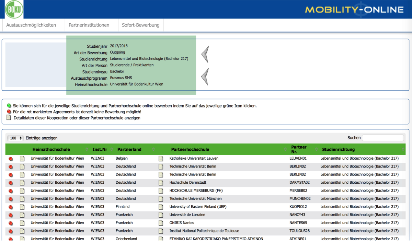This screenshot has height=241, width=412.
Task: Open cooperation details document icon for Hochschule Darmstadt row
Action: [x=22, y=183]
